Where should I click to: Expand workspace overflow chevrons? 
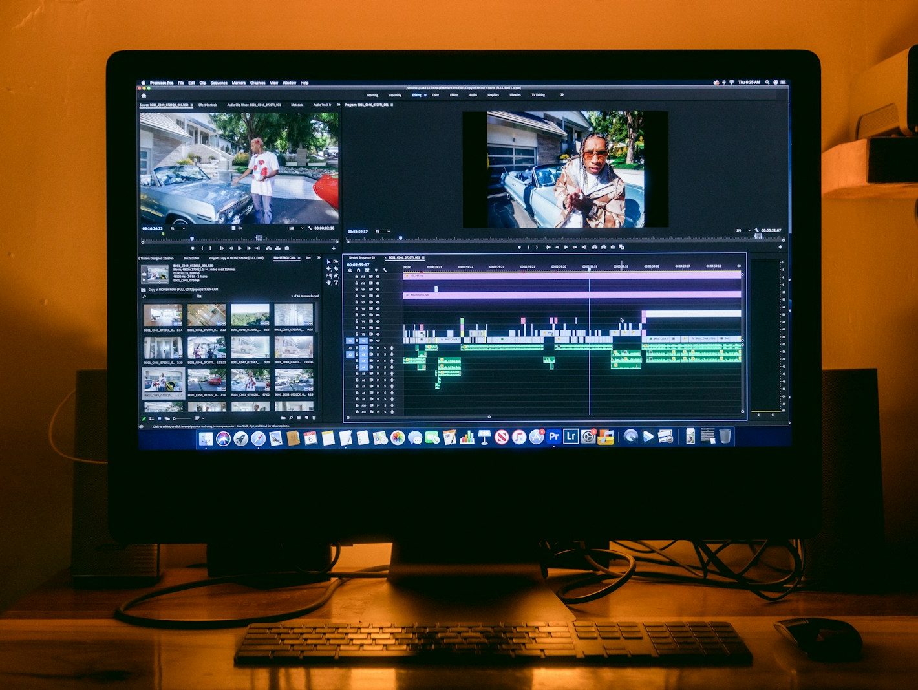562,95
